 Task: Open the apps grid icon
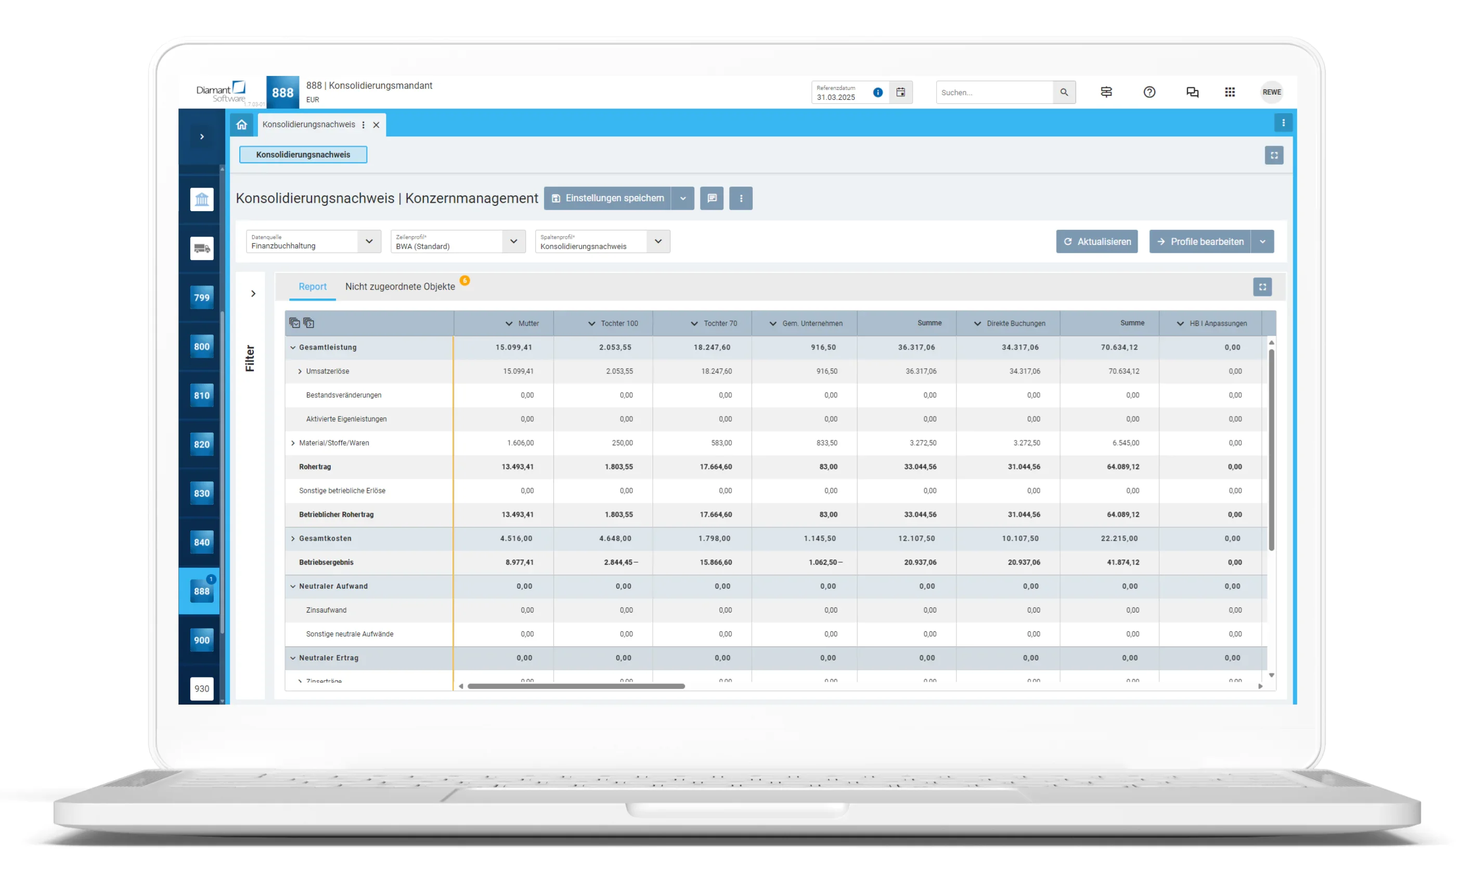click(1230, 93)
